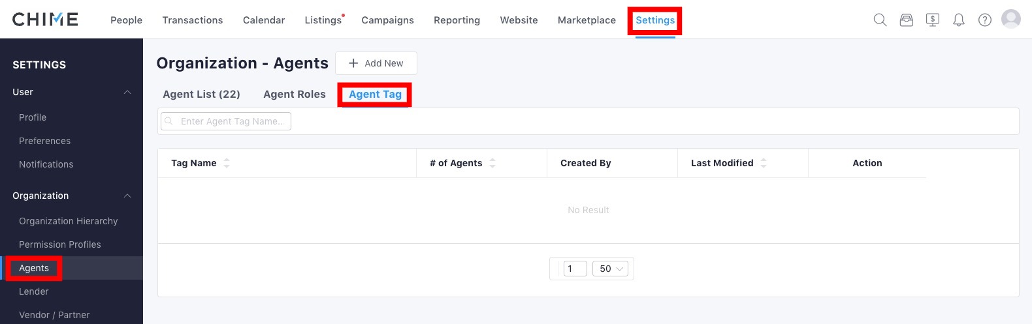
Task: Click the dollar billing icon
Action: click(x=932, y=20)
